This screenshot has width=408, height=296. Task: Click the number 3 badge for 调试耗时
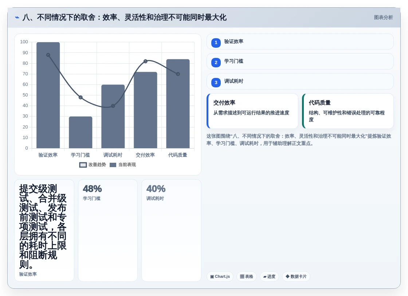tap(216, 82)
